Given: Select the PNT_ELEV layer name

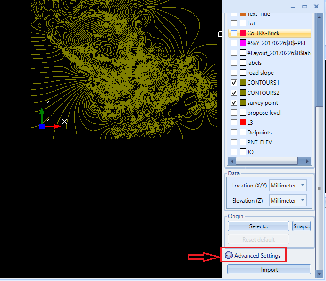Looking at the screenshot, I should tap(259, 142).
